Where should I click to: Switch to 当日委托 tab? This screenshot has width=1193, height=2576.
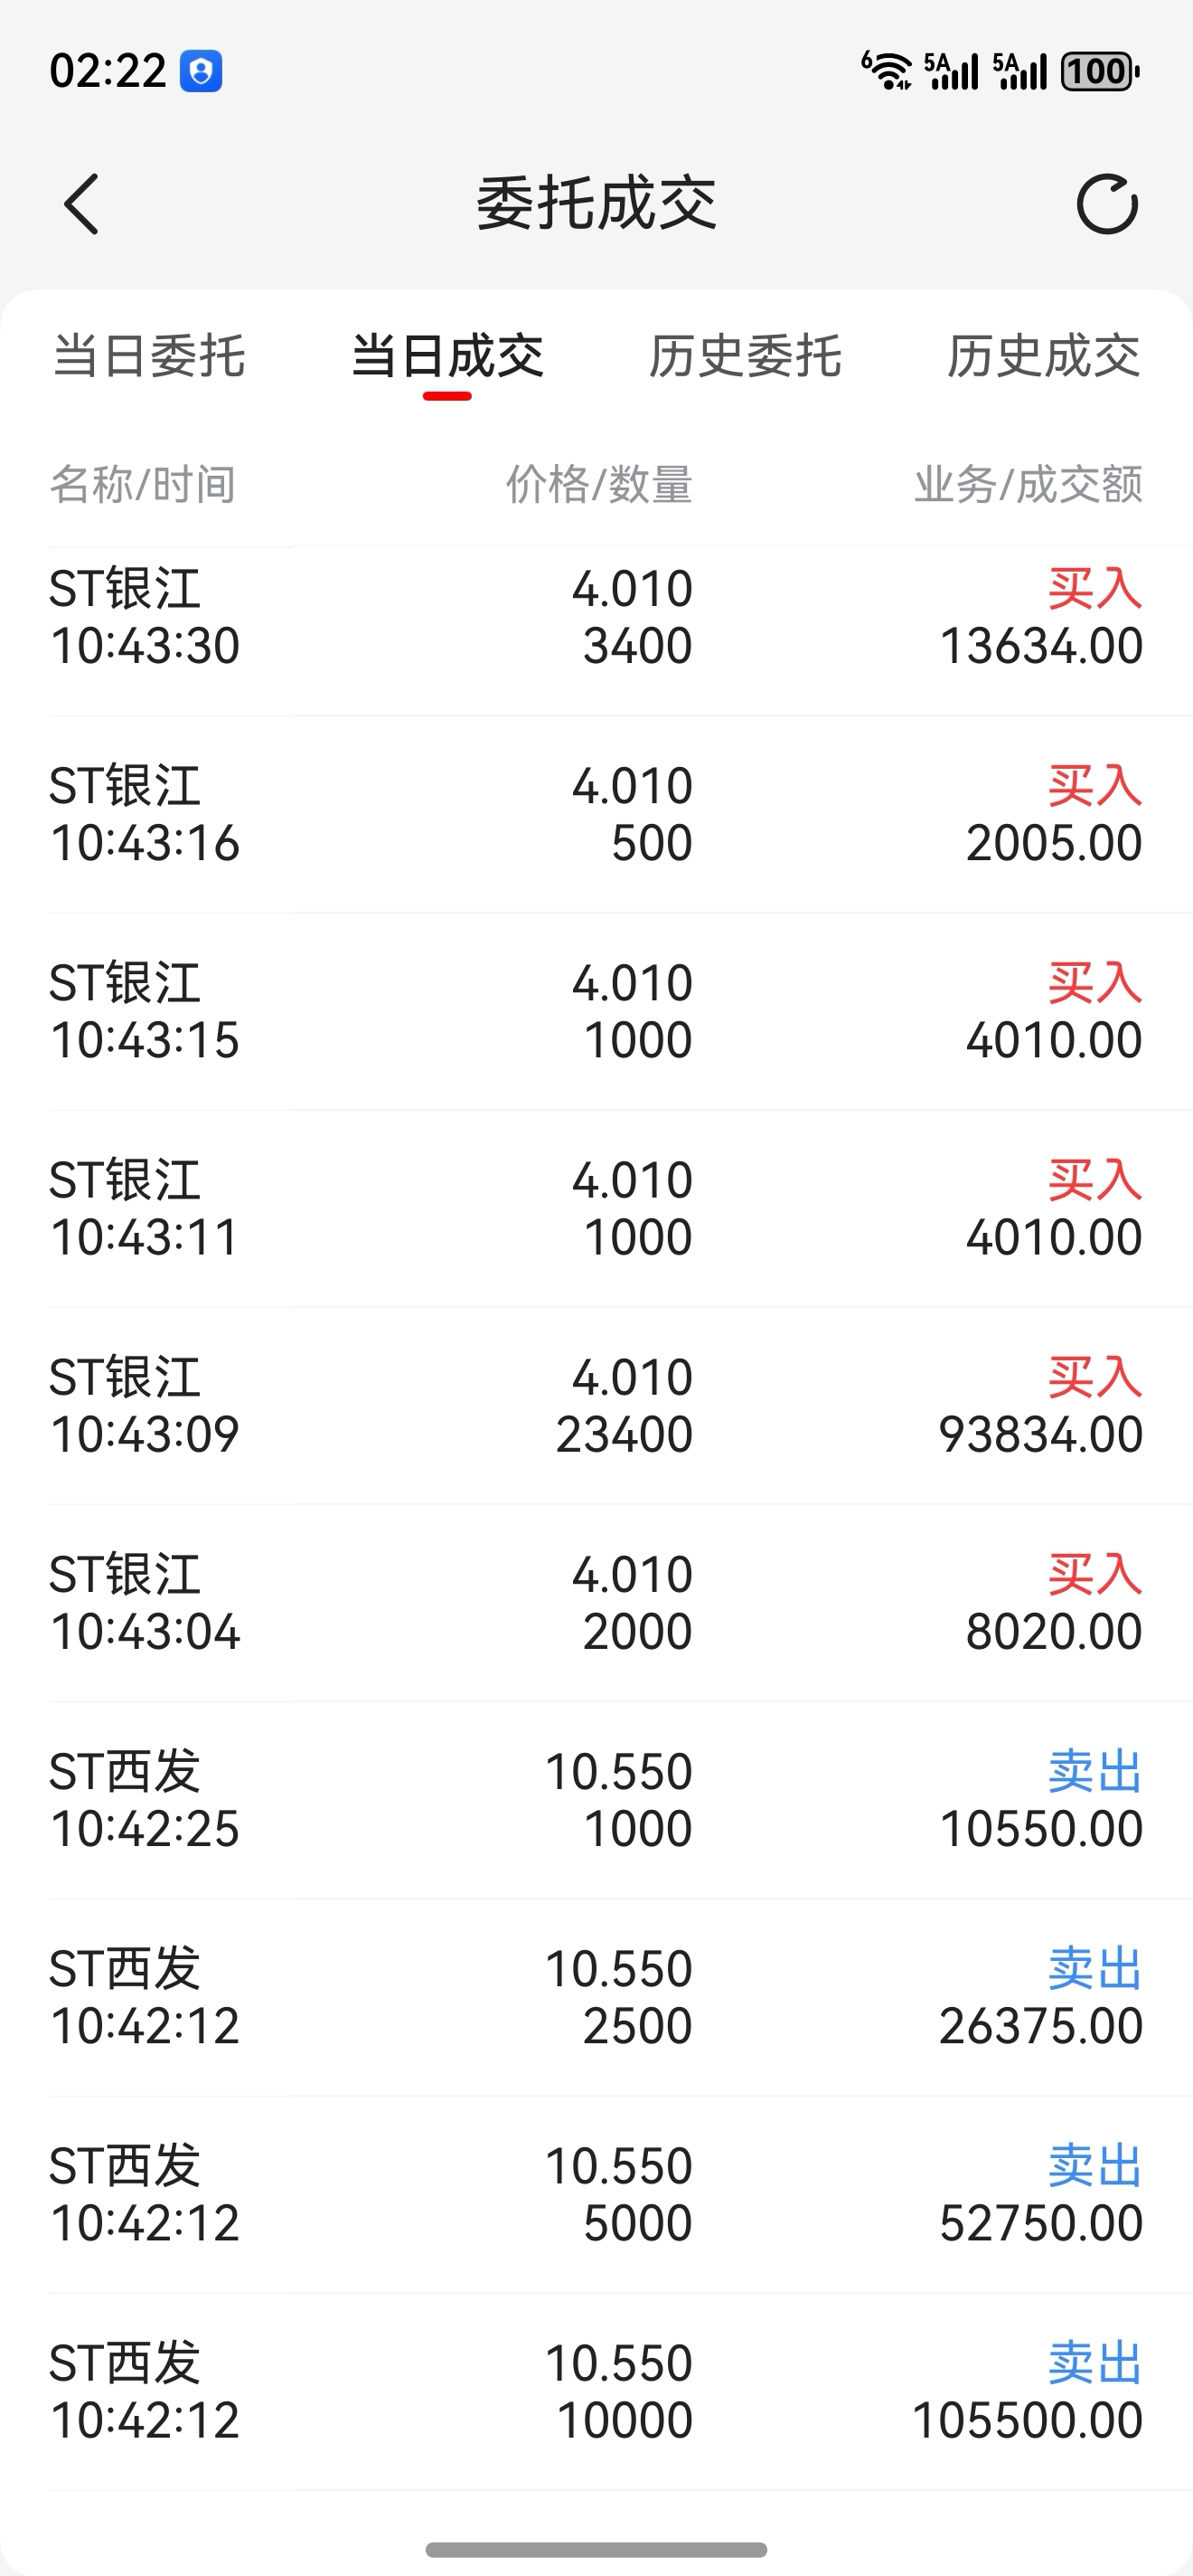(x=149, y=357)
